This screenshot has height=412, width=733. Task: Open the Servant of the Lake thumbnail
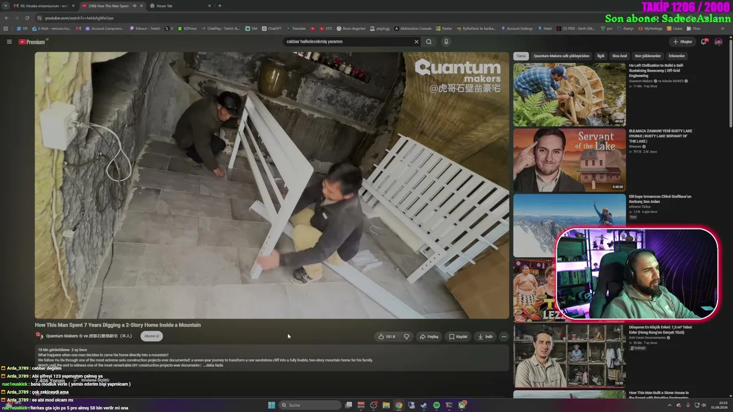tap(569, 160)
